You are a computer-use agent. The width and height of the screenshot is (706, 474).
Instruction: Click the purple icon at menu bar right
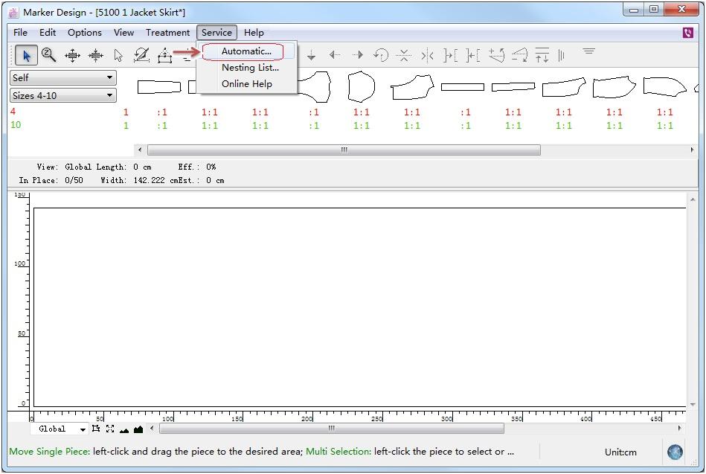(x=687, y=33)
